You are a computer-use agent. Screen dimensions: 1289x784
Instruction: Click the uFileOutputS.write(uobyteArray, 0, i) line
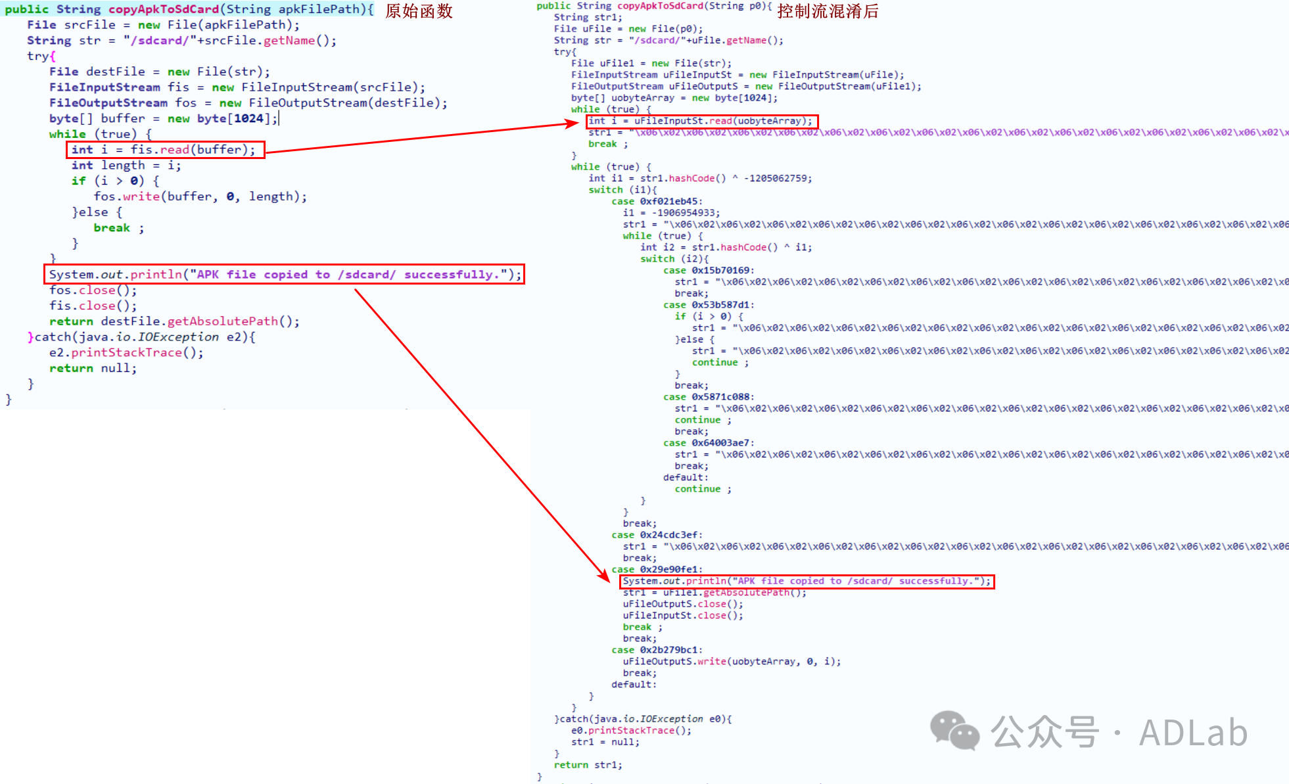point(731,662)
